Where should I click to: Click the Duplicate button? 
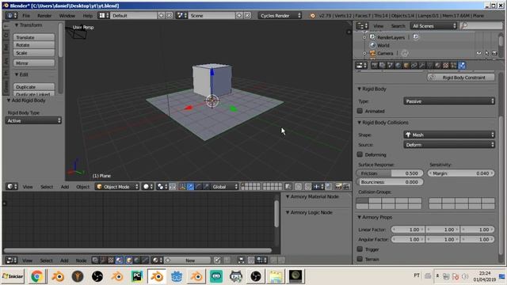click(x=34, y=87)
